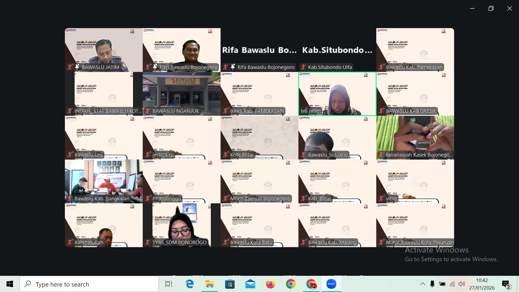Open Zoom app in taskbar
The height and width of the screenshot is (292, 519).
click(x=331, y=284)
